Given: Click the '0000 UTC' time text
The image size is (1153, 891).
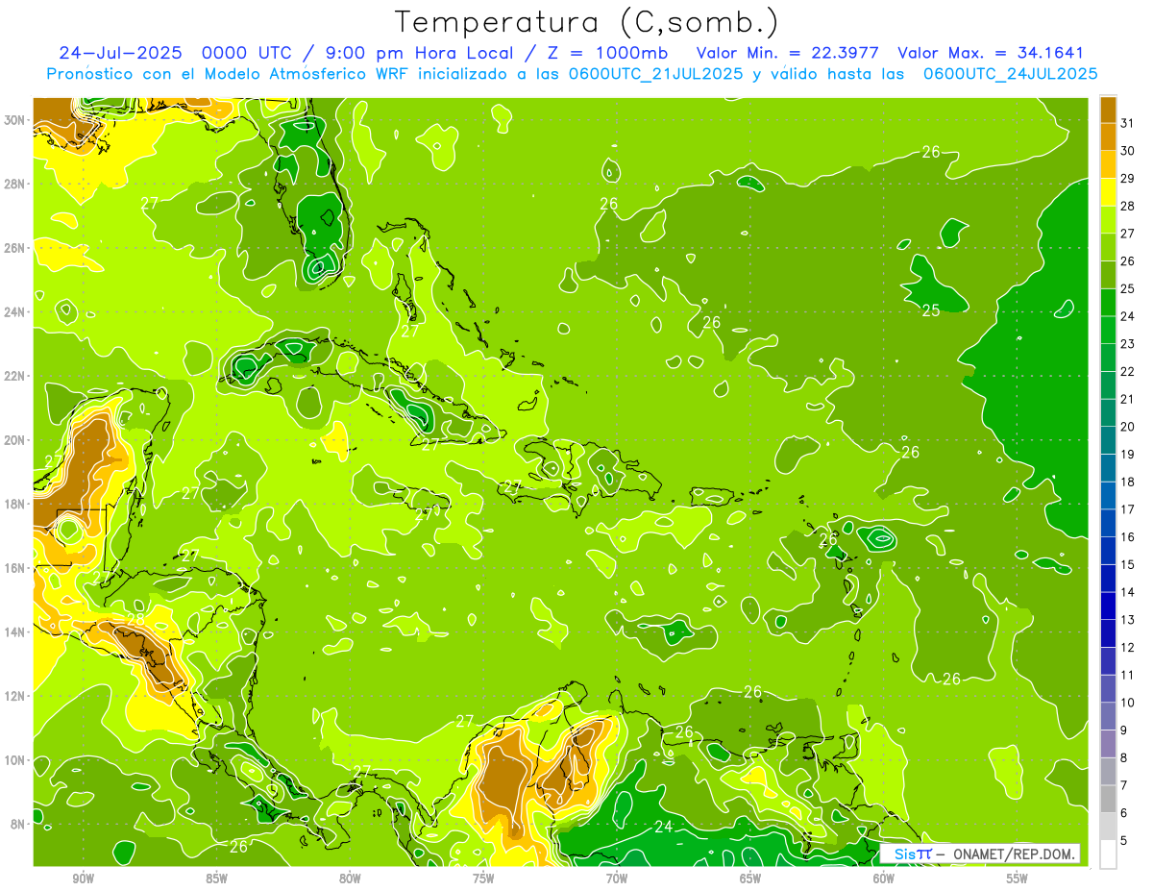Looking at the screenshot, I should (246, 53).
